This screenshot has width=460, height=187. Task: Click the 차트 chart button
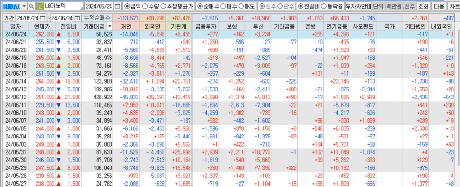point(454,6)
